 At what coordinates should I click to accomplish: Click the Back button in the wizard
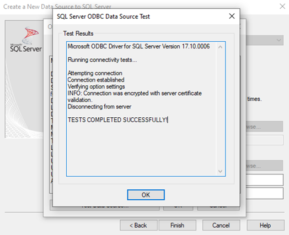click(138, 225)
